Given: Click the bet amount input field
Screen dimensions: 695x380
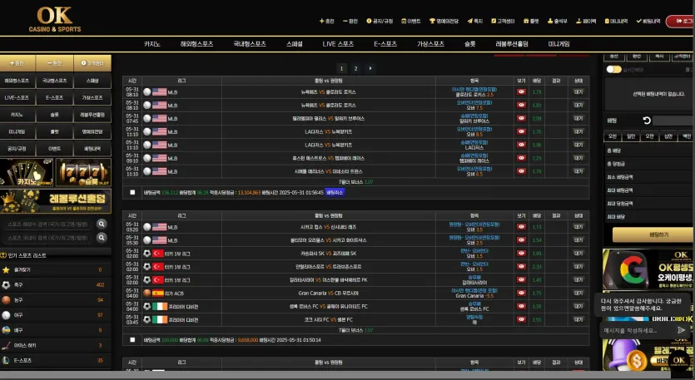Looking at the screenshot, I should pos(673,121).
